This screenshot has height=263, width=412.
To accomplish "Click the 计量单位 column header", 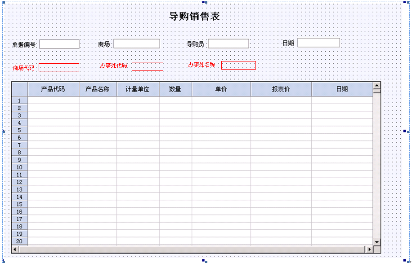I will click(x=138, y=89).
